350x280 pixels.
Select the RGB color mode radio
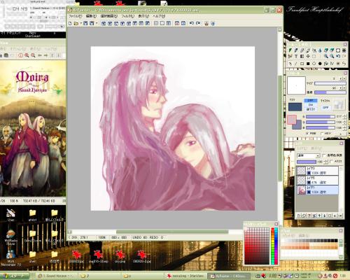[x=308, y=134]
